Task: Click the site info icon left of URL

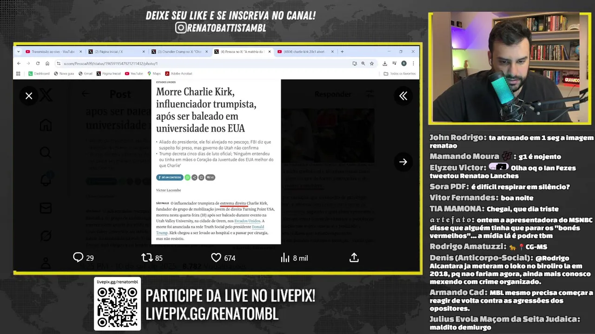Action: [x=58, y=64]
